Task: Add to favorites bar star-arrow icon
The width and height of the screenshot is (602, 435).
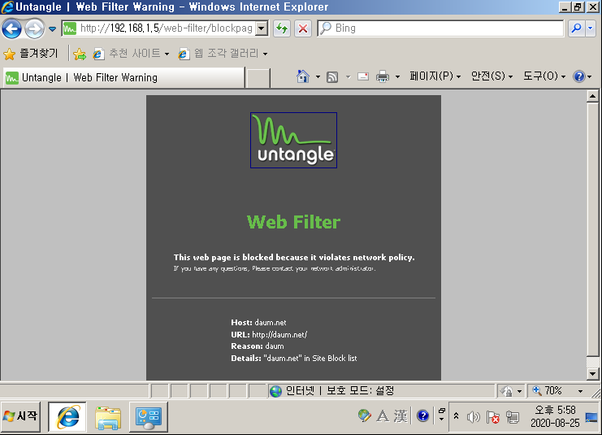Action: point(80,54)
